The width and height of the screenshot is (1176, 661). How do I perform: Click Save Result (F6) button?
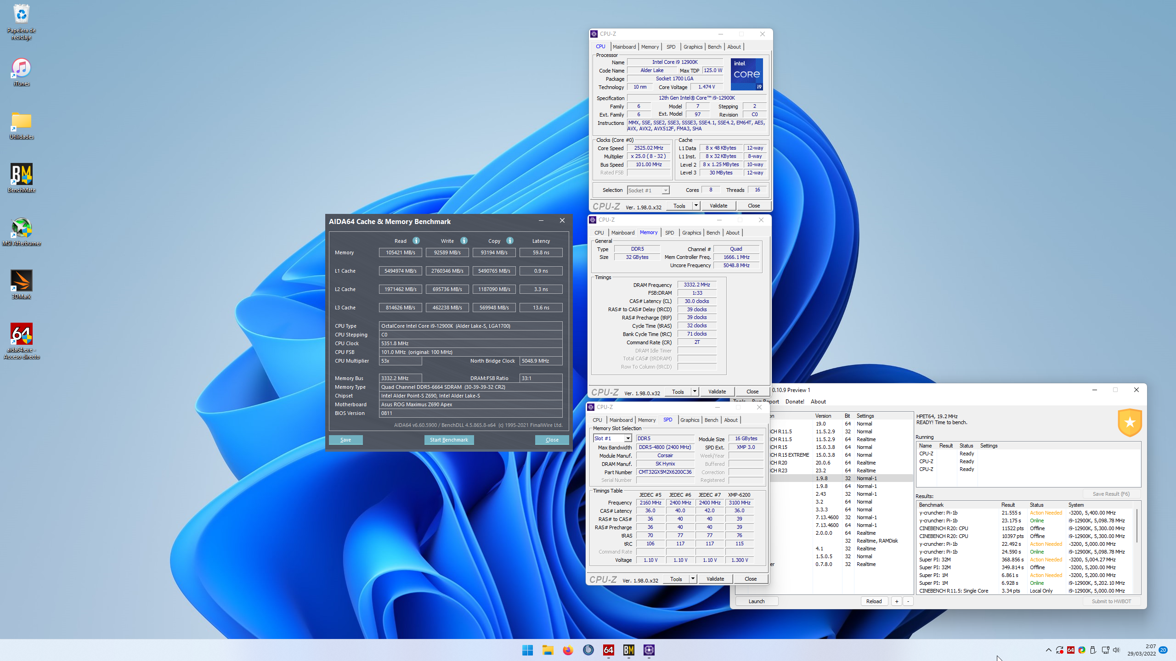1111,494
